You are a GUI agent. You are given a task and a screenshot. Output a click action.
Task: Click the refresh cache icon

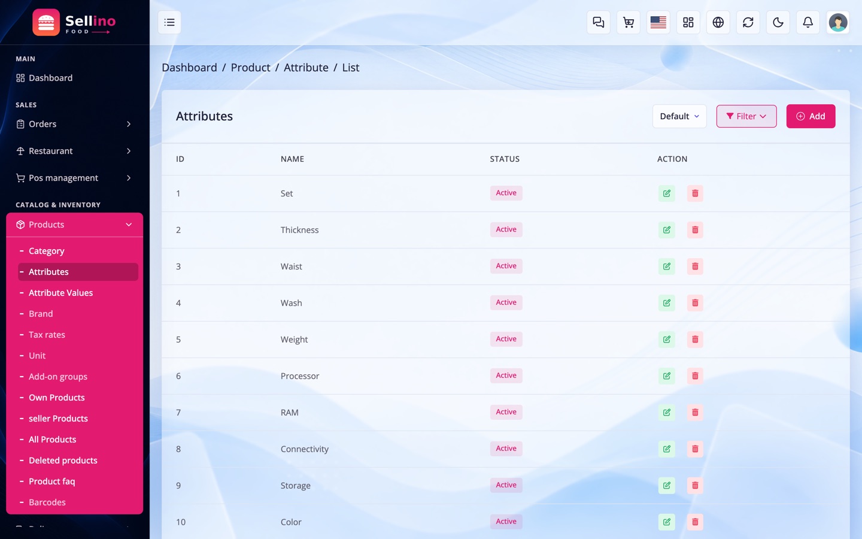tap(748, 23)
